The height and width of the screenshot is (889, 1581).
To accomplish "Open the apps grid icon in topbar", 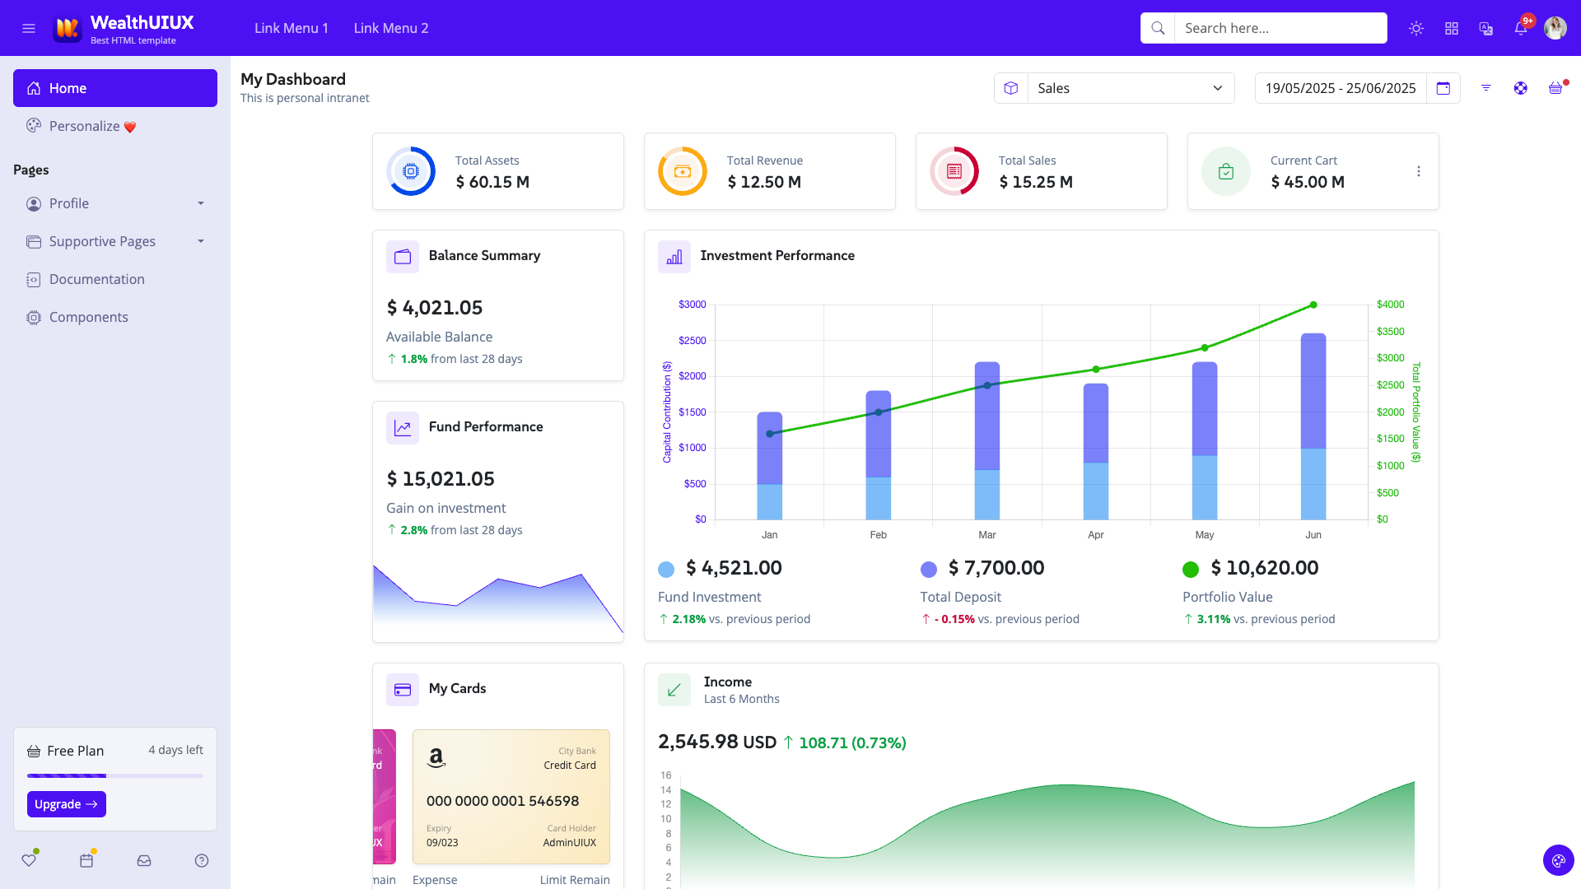I will (x=1452, y=28).
